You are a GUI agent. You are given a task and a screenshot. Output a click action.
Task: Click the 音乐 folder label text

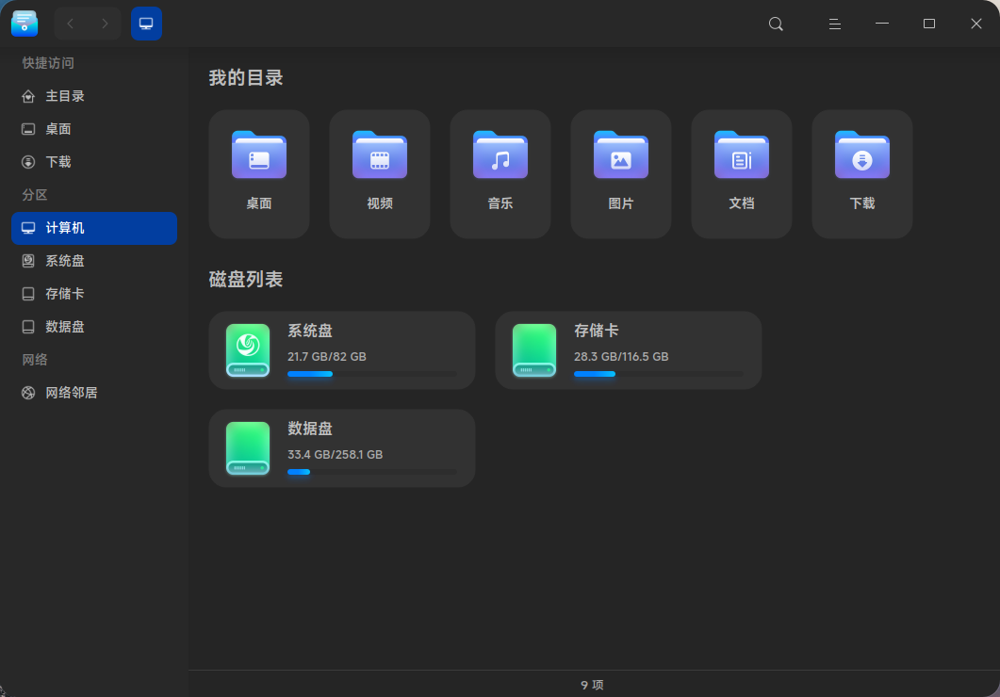(x=500, y=203)
